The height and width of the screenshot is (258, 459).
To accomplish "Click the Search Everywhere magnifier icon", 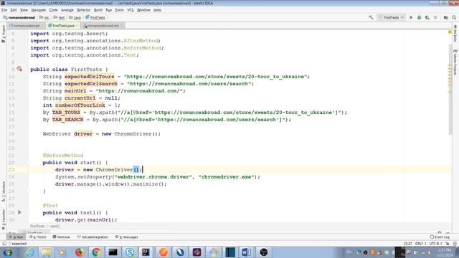I will [454, 17].
